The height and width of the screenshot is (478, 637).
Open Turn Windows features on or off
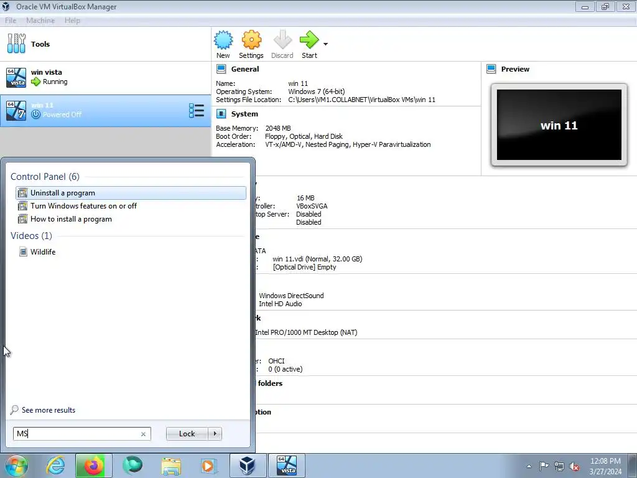[x=131, y=205]
